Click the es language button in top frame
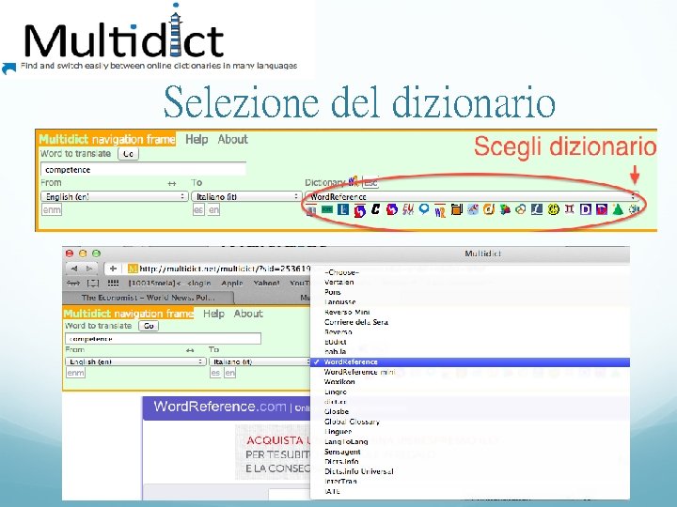Image resolution: width=677 pixels, height=507 pixels. pyautogui.click(x=198, y=210)
